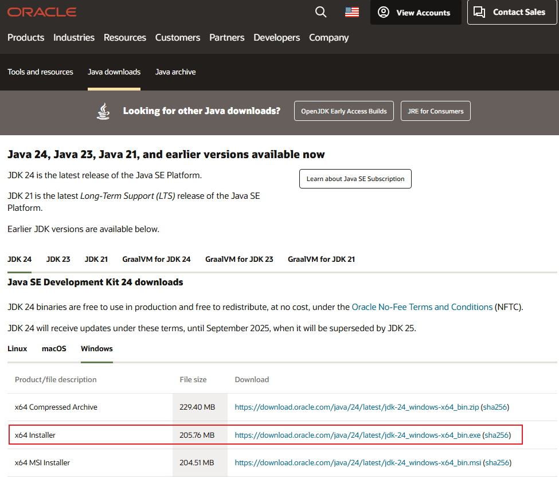This screenshot has height=479, width=559.
Task: Click JRE for Consumers button
Action: (435, 111)
